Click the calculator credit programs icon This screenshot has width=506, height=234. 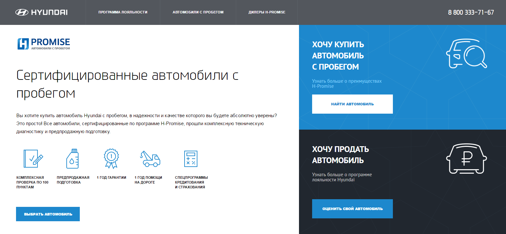point(191,159)
